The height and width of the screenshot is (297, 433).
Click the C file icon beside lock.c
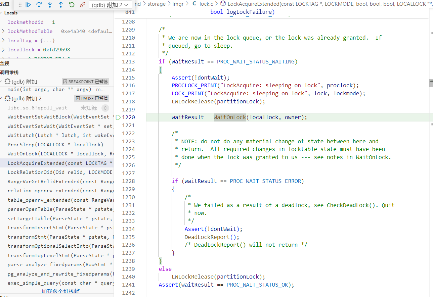click(x=194, y=4)
